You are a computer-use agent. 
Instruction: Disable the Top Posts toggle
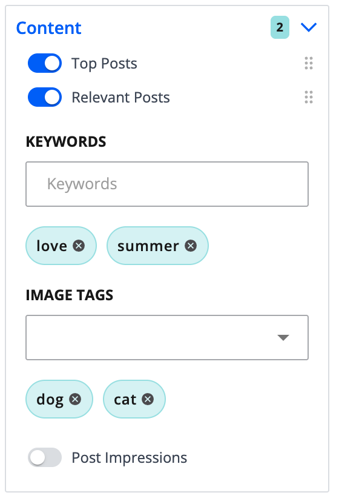[x=45, y=63]
